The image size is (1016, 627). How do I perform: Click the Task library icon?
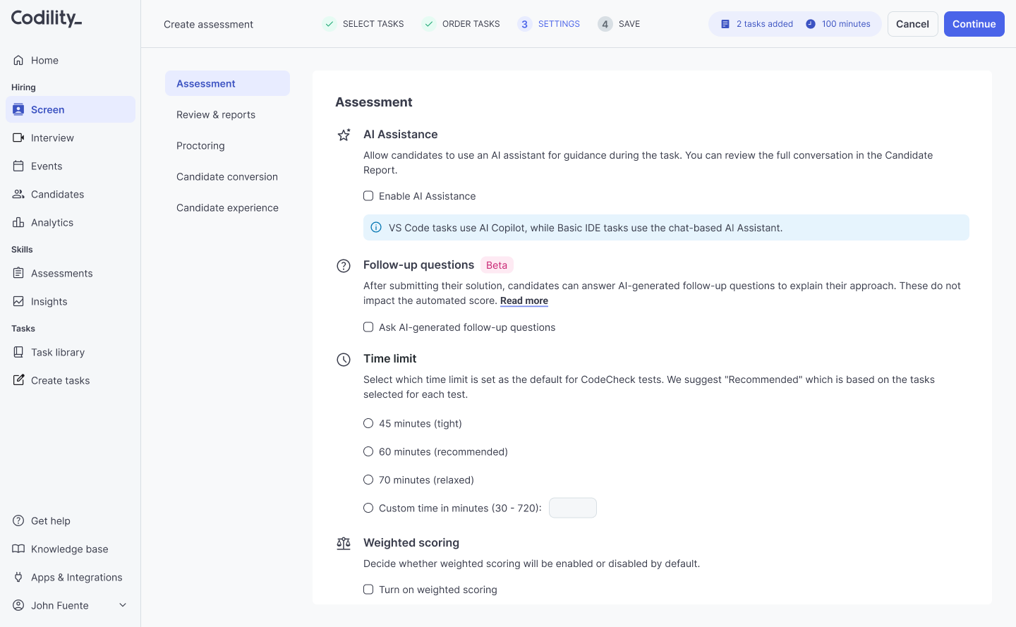[19, 352]
